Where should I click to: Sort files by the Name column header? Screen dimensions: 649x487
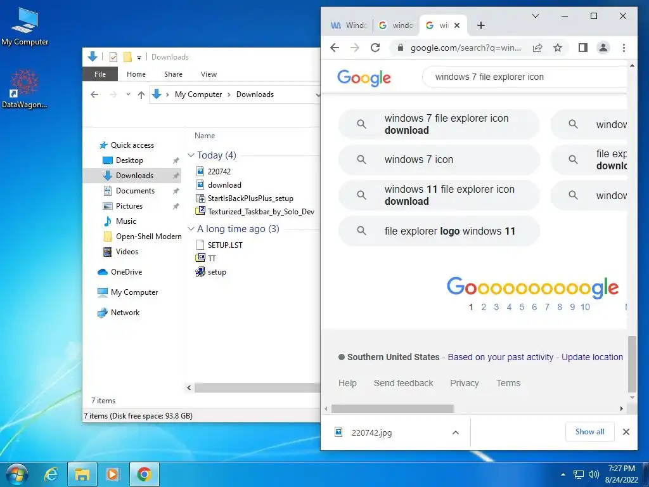[205, 136]
